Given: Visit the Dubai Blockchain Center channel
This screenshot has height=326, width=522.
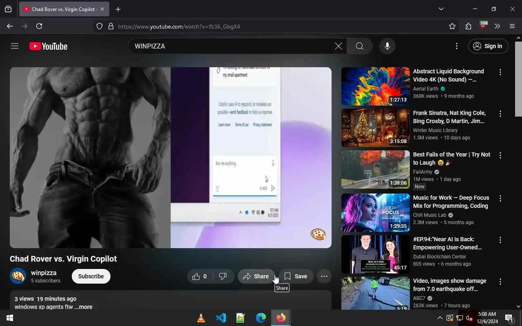Looking at the screenshot, I should [x=440, y=256].
